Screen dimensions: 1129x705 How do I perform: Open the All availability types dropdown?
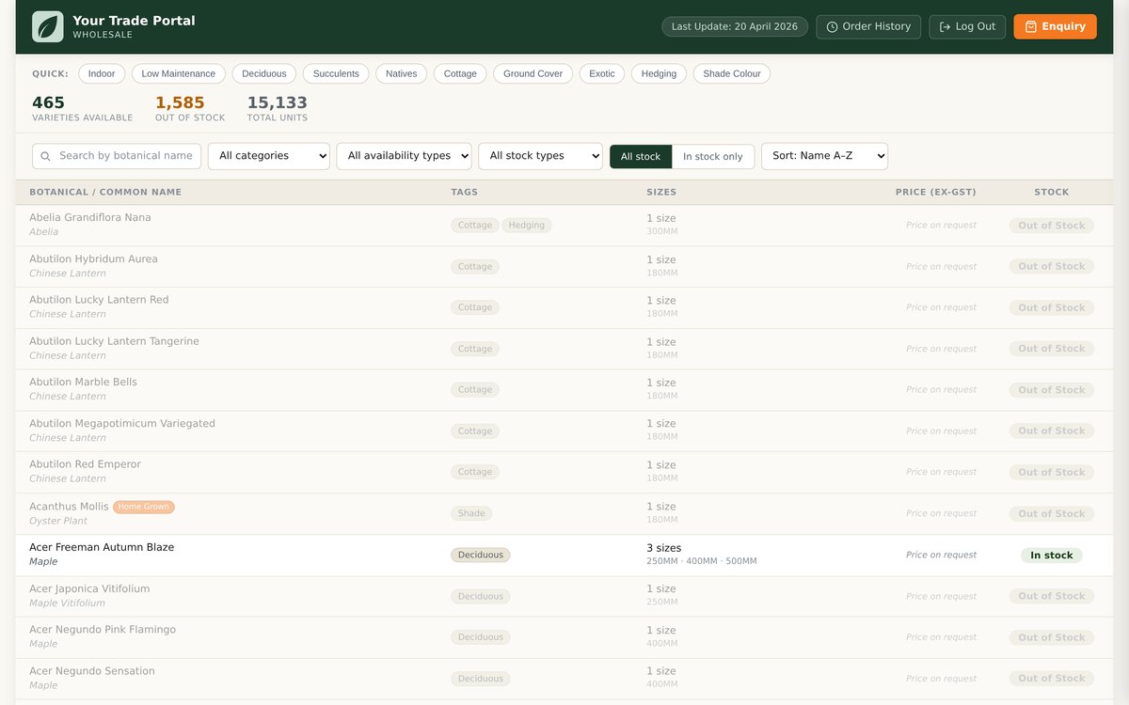tap(405, 156)
